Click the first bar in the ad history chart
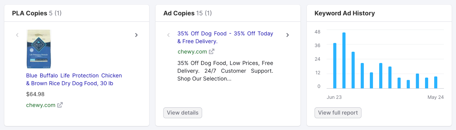Image resolution: width=456 pixels, height=130 pixels. [335, 66]
